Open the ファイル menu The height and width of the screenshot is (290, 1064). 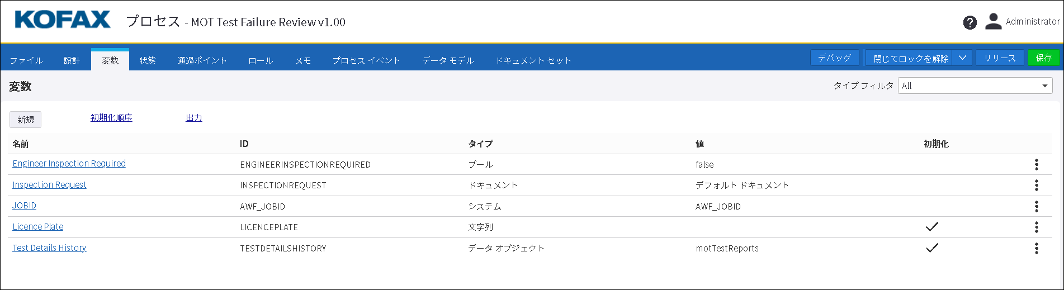pyautogui.click(x=26, y=60)
